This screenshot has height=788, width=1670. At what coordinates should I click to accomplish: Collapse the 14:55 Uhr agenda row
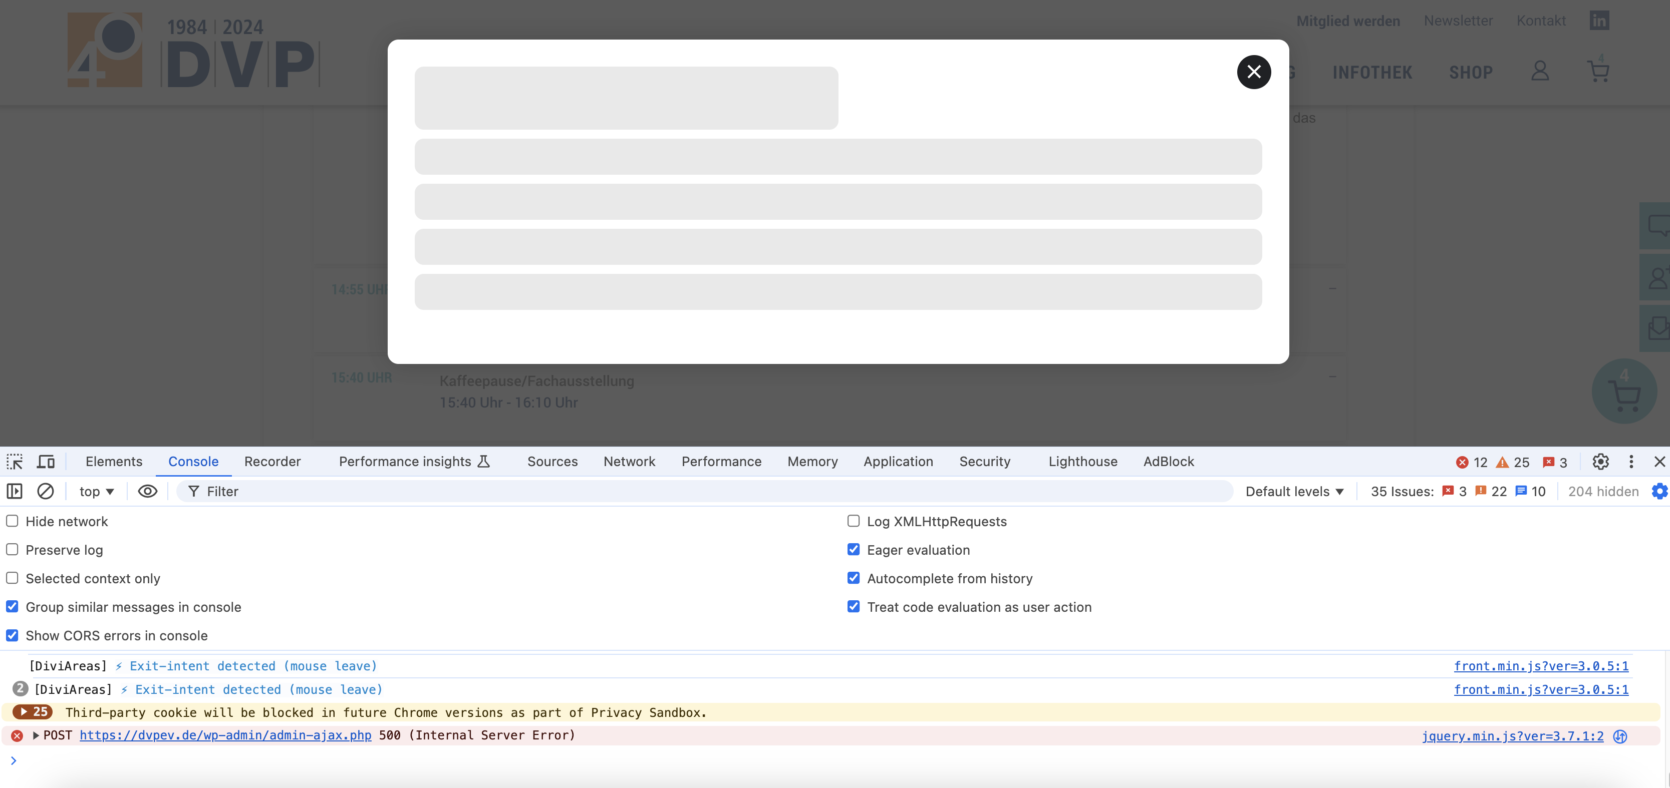click(1332, 288)
